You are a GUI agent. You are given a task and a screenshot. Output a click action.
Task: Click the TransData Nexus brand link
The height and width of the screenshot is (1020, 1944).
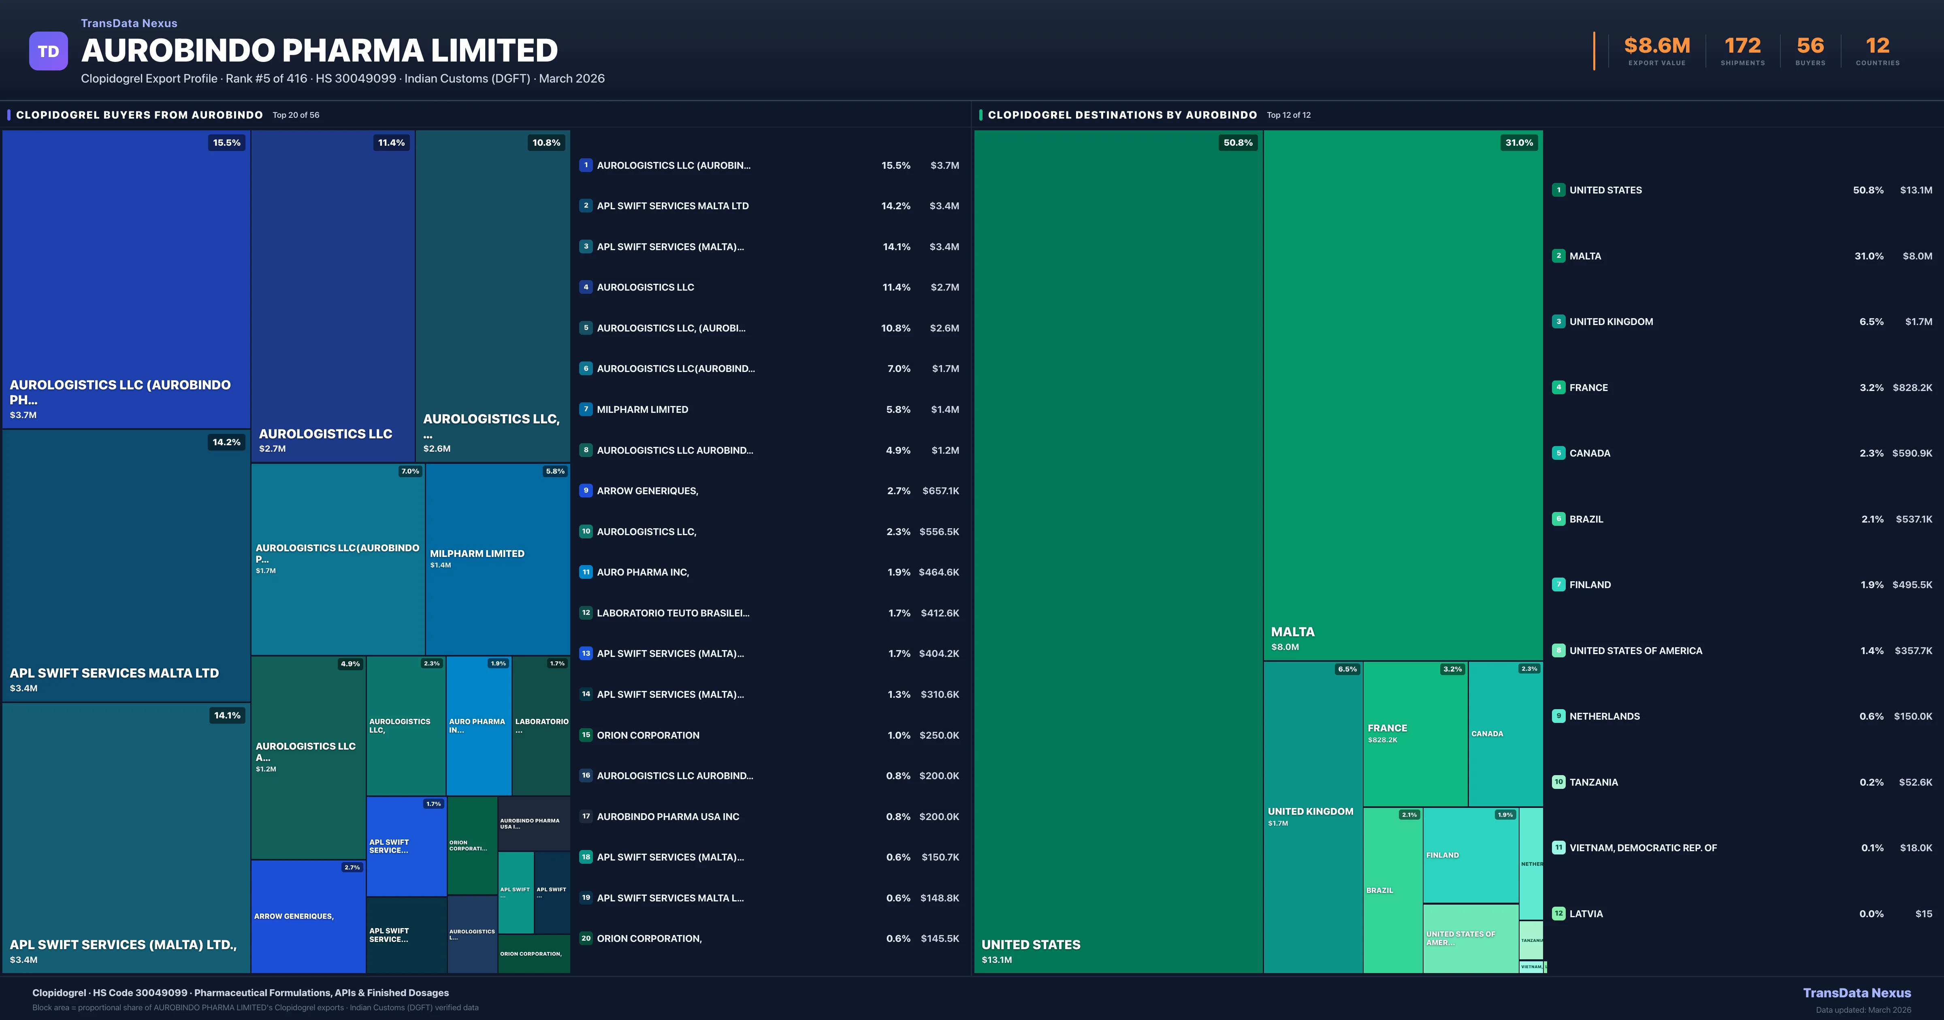click(x=128, y=23)
